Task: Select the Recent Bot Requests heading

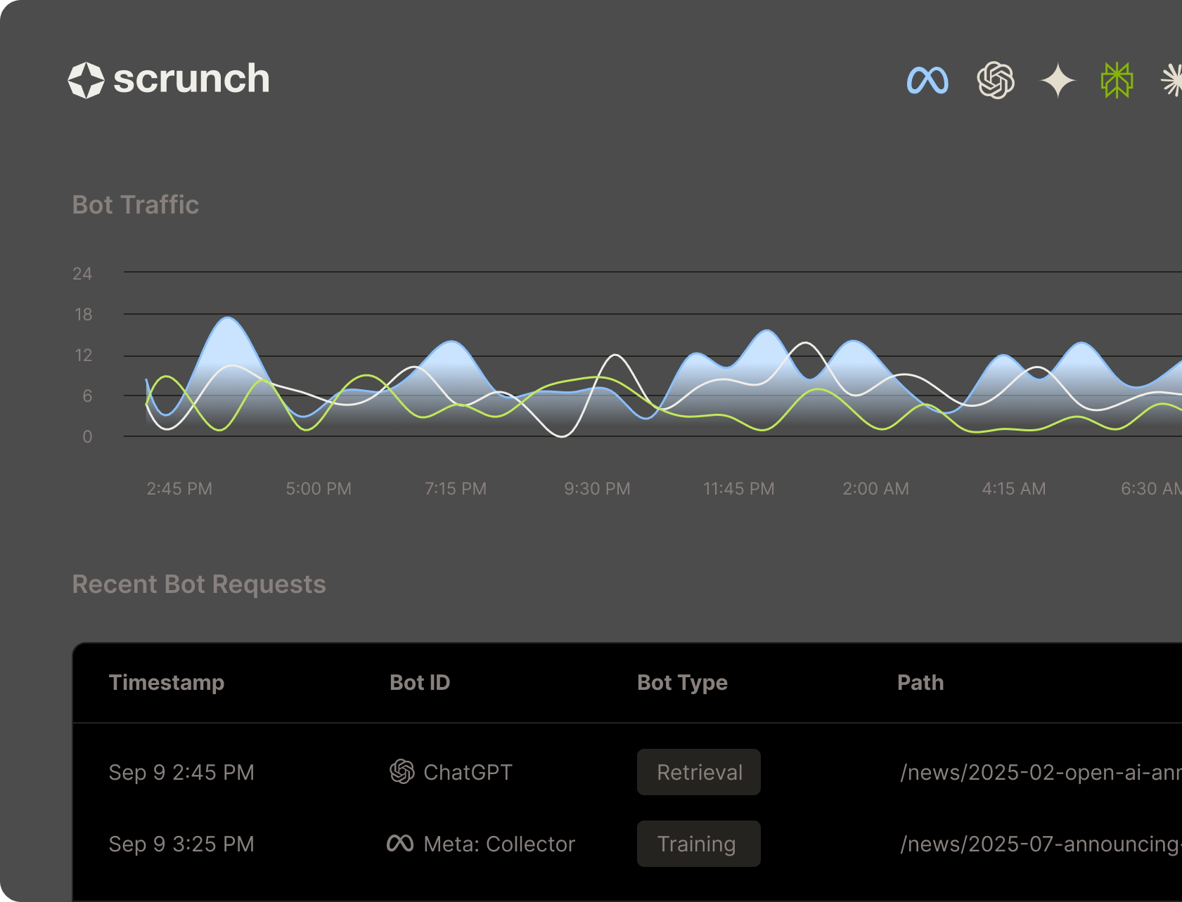Action: 199,584
